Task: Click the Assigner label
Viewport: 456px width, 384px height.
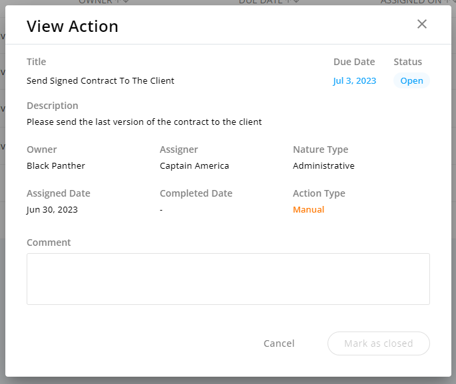Action: coord(179,149)
